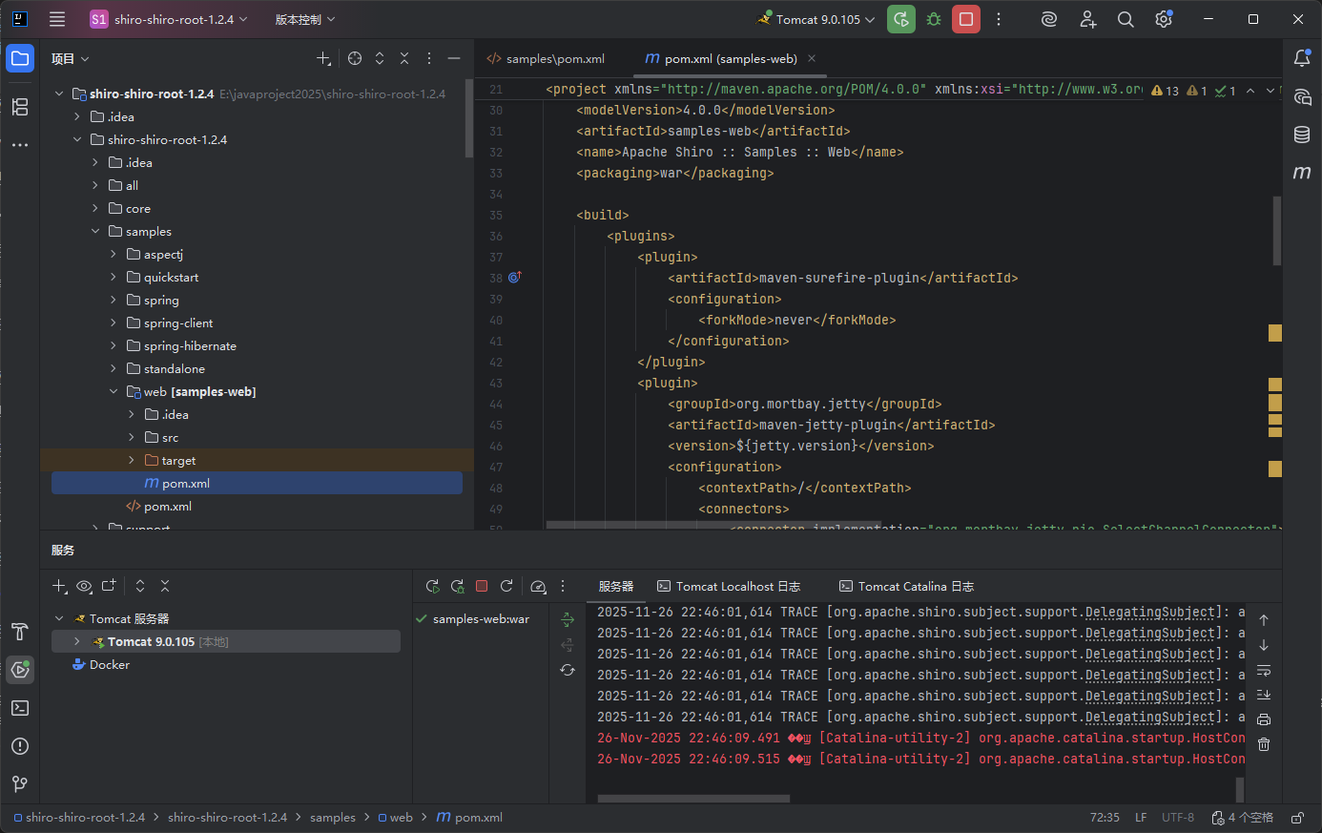Open the Database tool window
Viewport: 1322px width, 833px height.
1302,135
